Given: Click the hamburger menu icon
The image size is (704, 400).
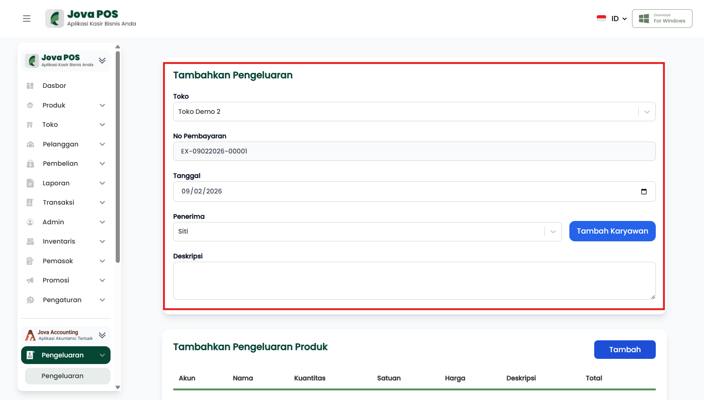Looking at the screenshot, I should 27,19.
